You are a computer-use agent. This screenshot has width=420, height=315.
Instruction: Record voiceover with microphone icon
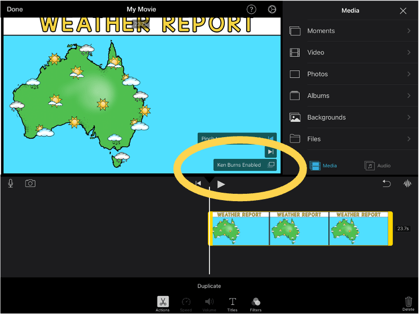click(x=11, y=183)
